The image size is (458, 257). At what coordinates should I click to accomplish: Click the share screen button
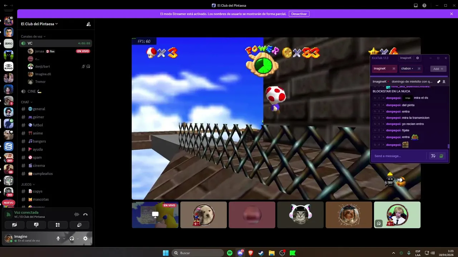(36, 225)
